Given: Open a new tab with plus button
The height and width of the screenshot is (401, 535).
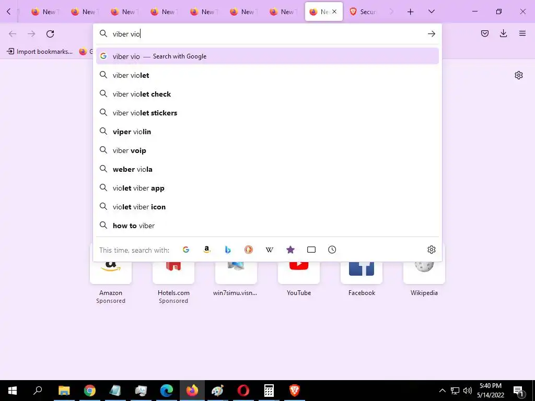Looking at the screenshot, I should coord(411,11).
